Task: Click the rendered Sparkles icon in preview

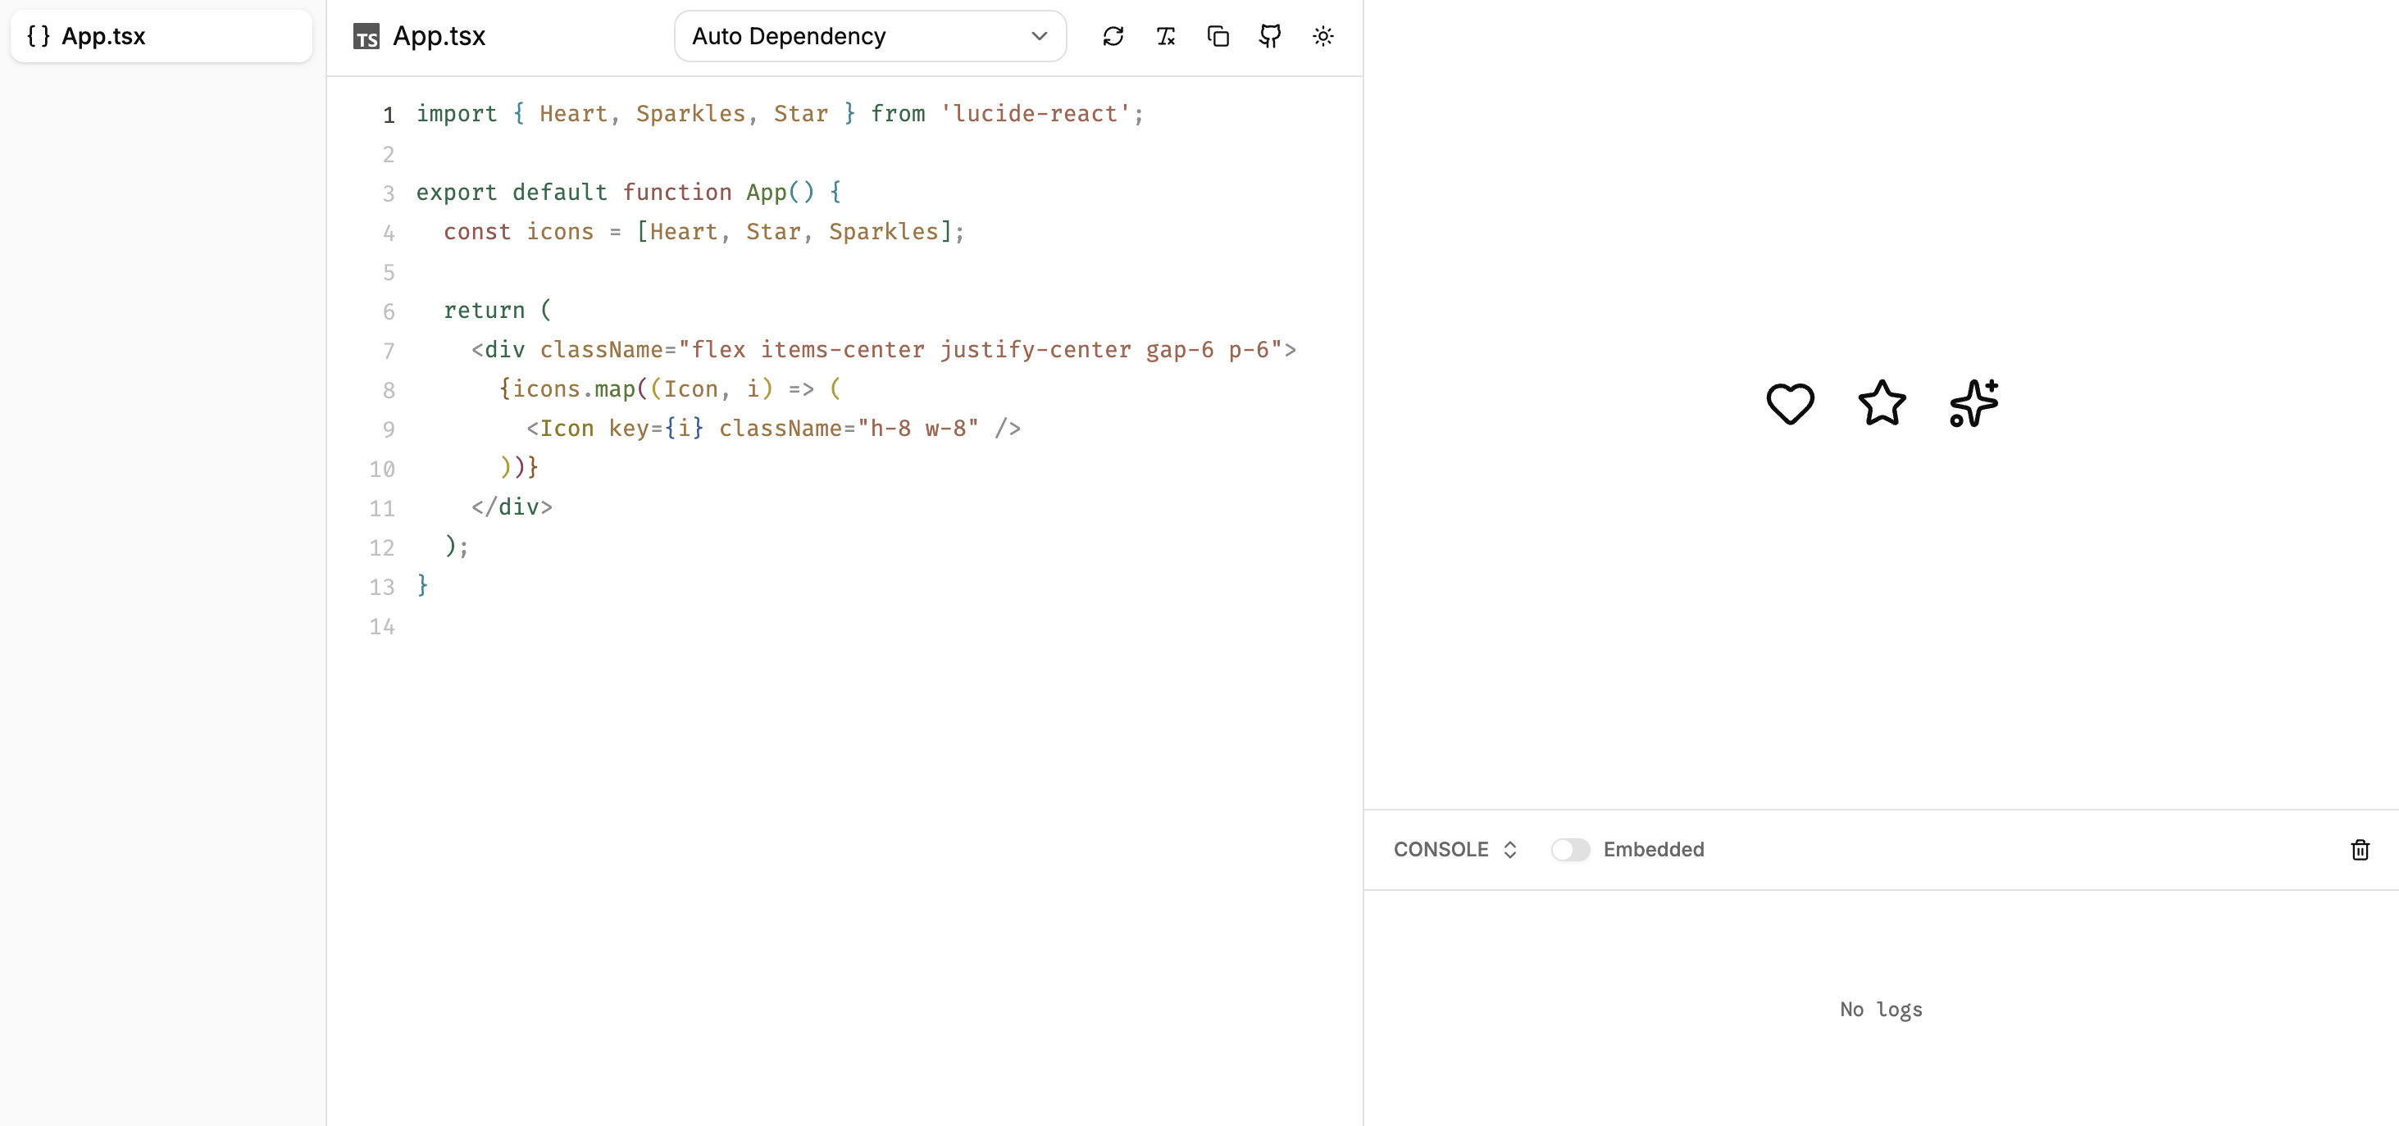Action: (x=1973, y=403)
